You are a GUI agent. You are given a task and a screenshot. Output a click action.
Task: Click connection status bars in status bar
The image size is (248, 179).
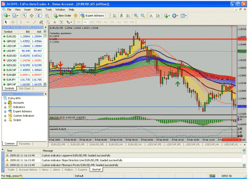(212, 176)
